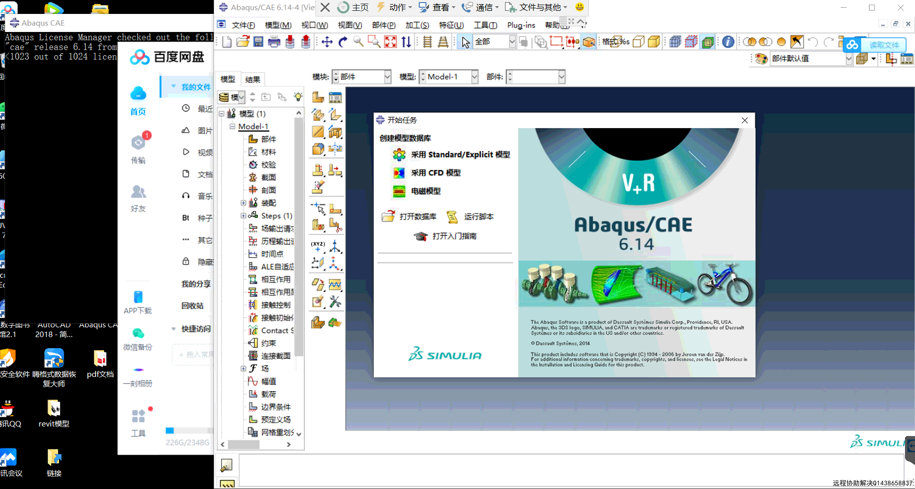Click the blue Query information icon

click(728, 42)
